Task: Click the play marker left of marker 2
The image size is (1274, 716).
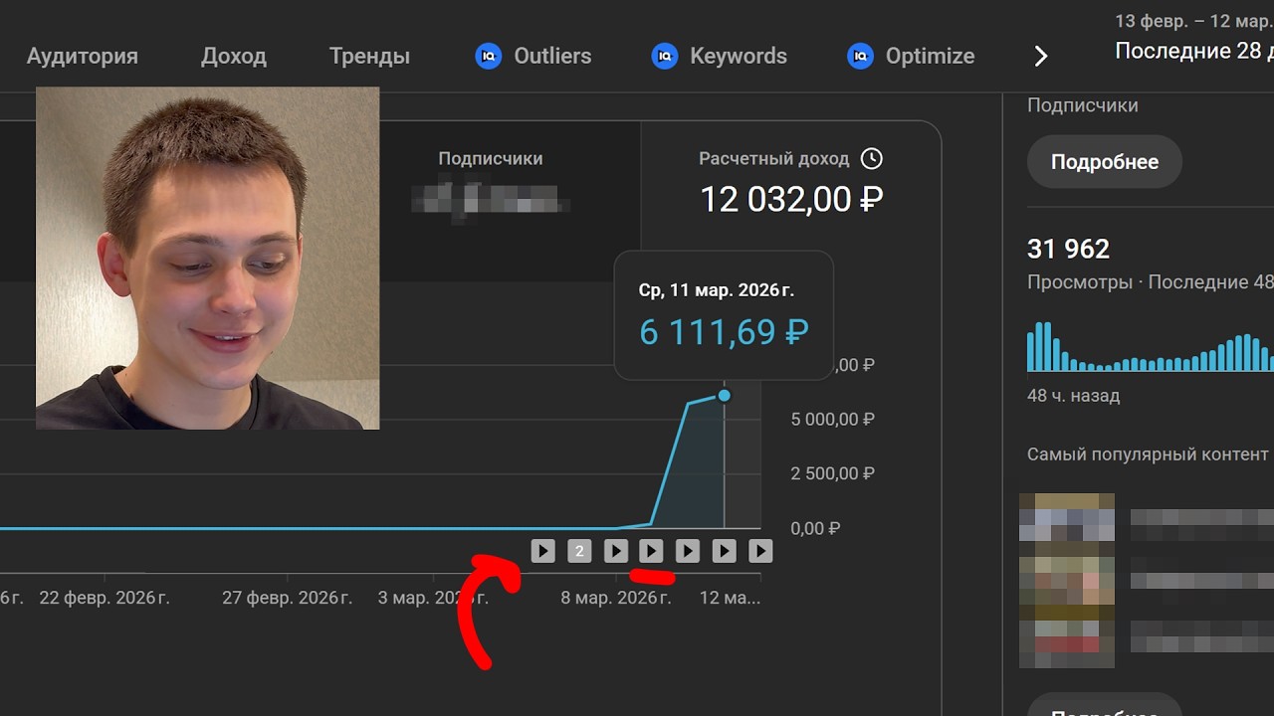Action: (542, 551)
